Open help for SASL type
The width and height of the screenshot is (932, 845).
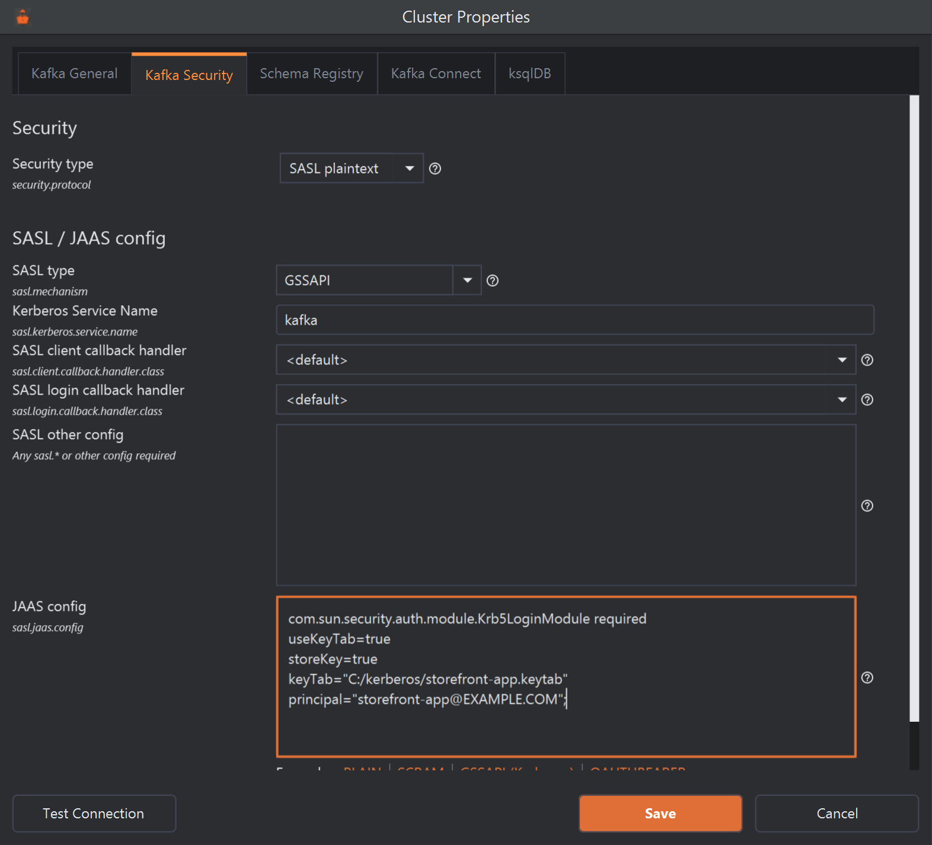pyautogui.click(x=492, y=281)
